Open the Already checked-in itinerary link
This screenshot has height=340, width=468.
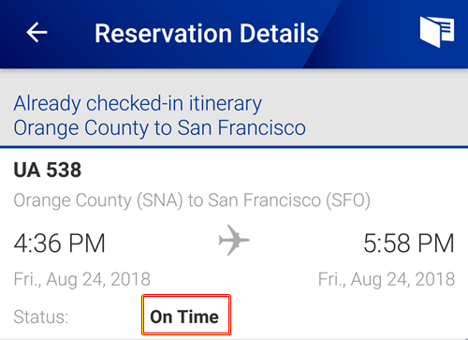[x=138, y=104]
